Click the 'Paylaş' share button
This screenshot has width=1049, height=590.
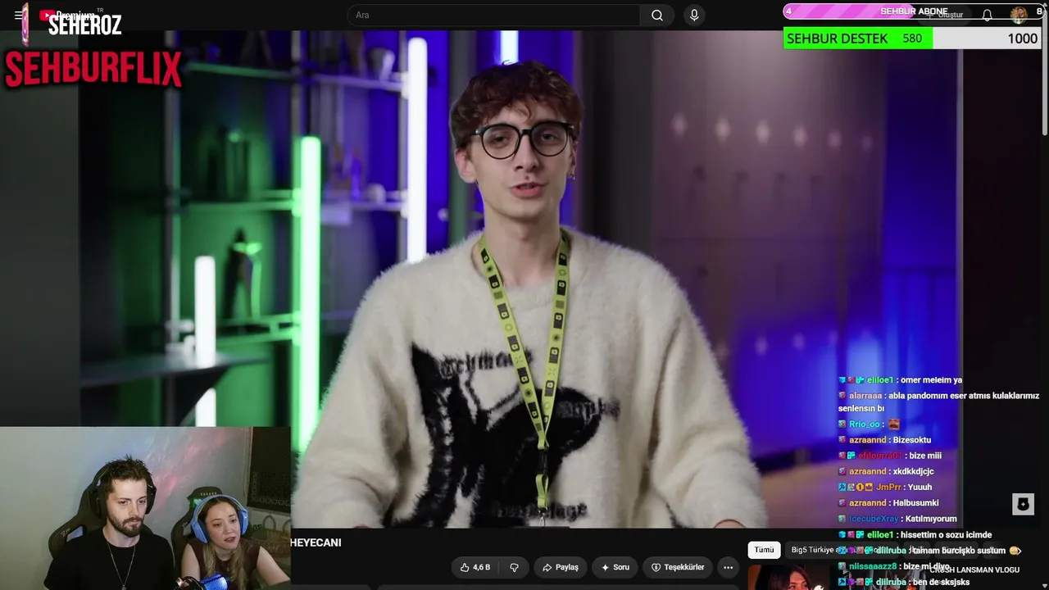(x=561, y=567)
